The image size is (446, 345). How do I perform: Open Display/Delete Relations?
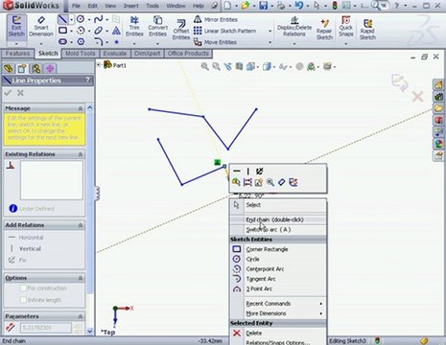294,27
